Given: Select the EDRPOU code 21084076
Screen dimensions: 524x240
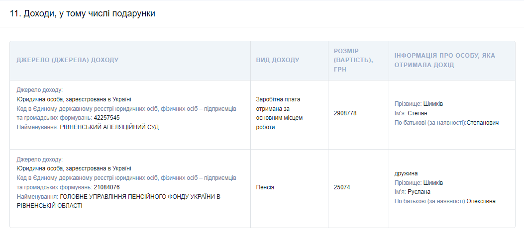Looking at the screenshot, I should tap(106, 187).
